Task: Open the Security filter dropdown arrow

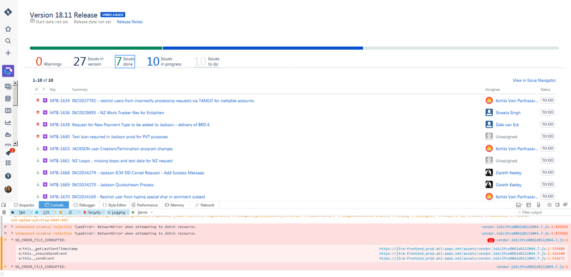Action: pyautogui.click(x=104, y=212)
